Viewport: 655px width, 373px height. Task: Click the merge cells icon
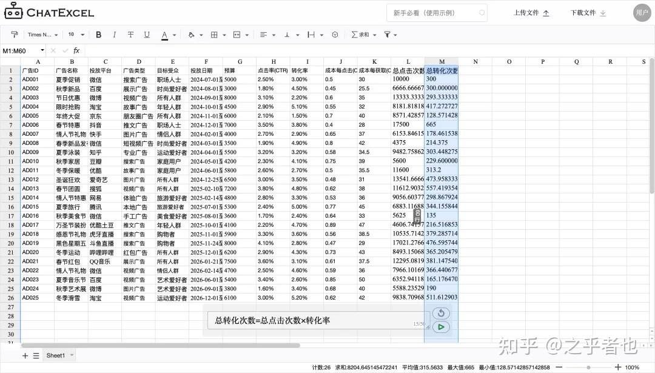pyautogui.click(x=236, y=35)
